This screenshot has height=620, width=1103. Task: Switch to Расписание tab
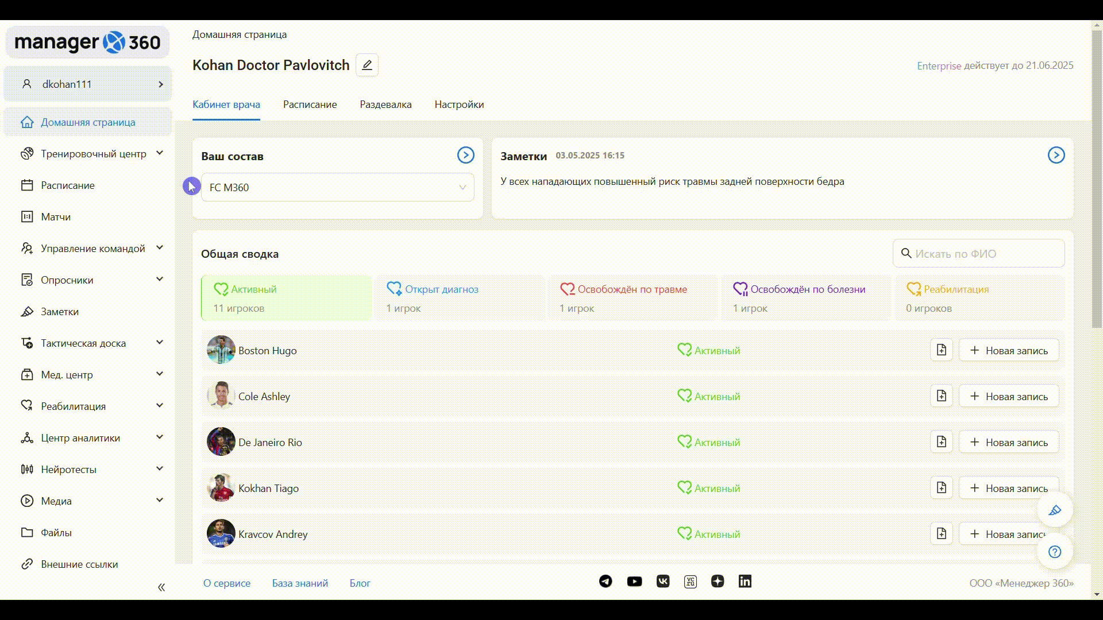point(310,104)
